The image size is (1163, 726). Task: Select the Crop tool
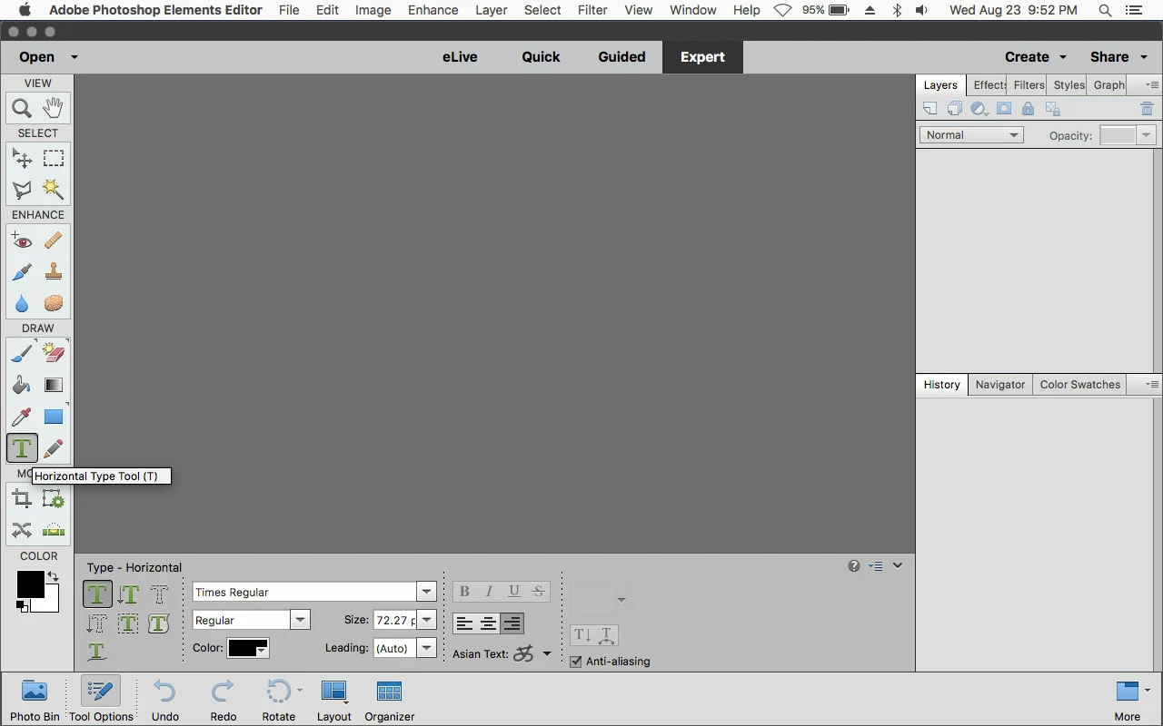pos(22,498)
